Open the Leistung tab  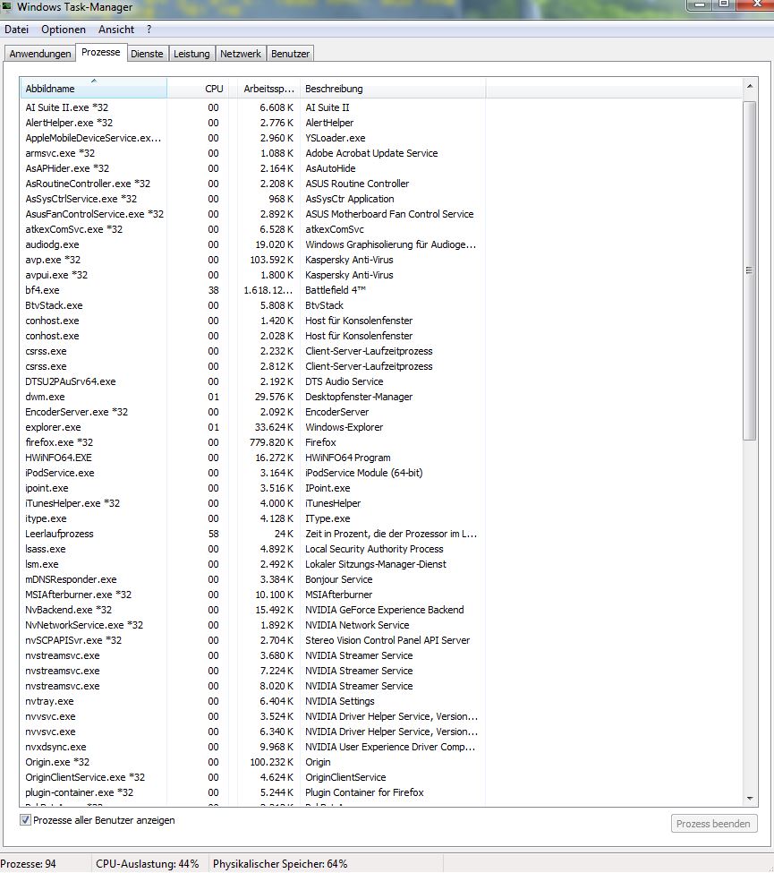pyautogui.click(x=191, y=54)
